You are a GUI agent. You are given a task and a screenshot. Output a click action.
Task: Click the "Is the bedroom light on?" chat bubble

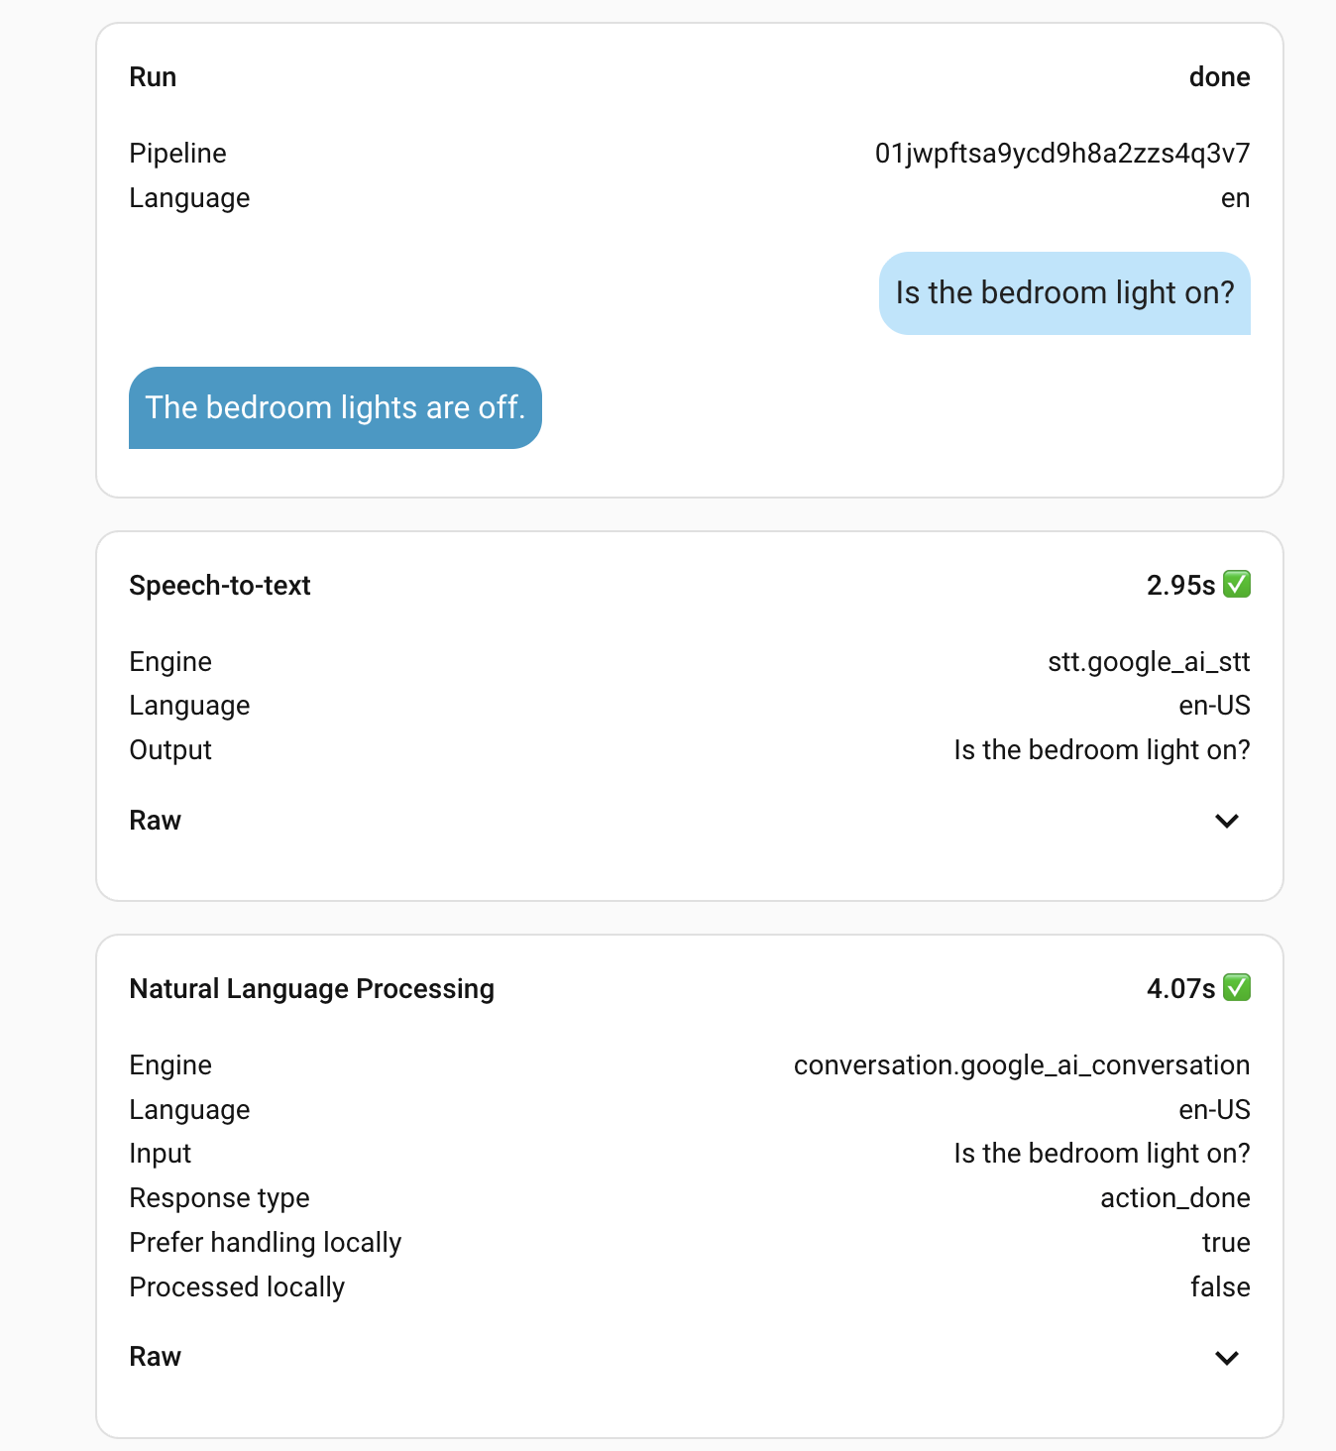click(1064, 293)
